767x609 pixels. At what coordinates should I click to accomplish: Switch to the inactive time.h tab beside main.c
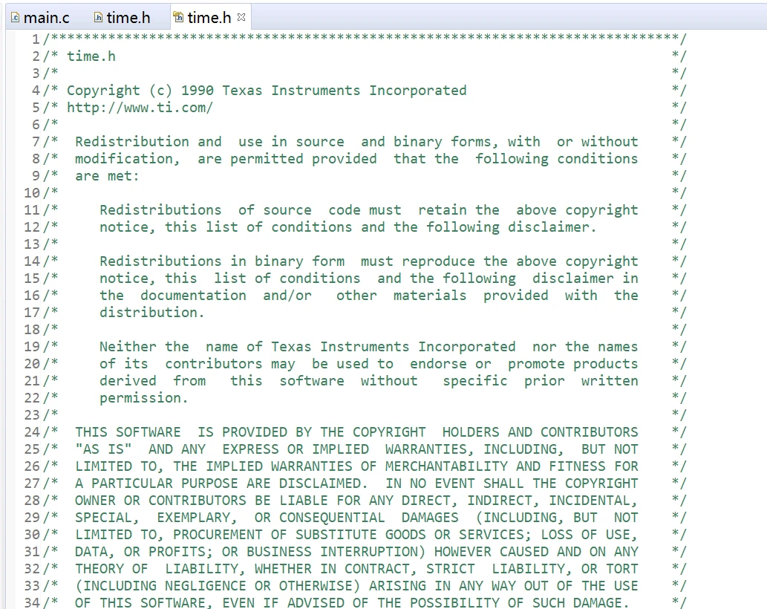pyautogui.click(x=122, y=18)
